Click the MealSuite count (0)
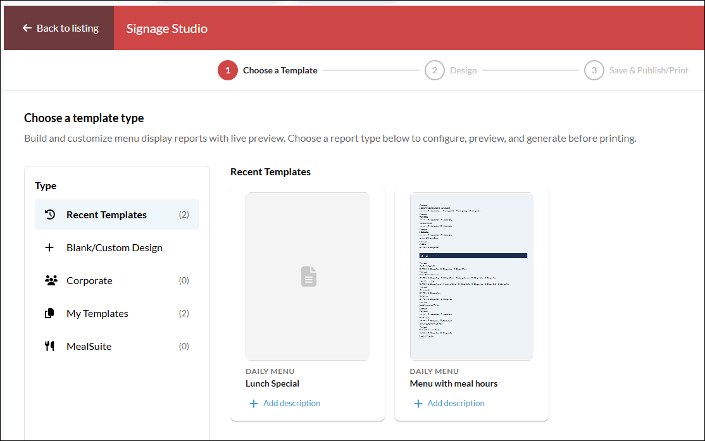705x441 pixels. pyautogui.click(x=184, y=346)
